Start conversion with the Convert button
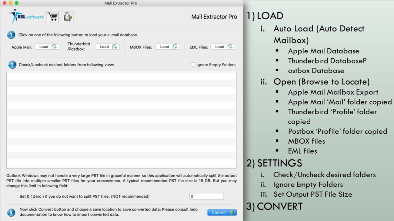 [x=222, y=213]
